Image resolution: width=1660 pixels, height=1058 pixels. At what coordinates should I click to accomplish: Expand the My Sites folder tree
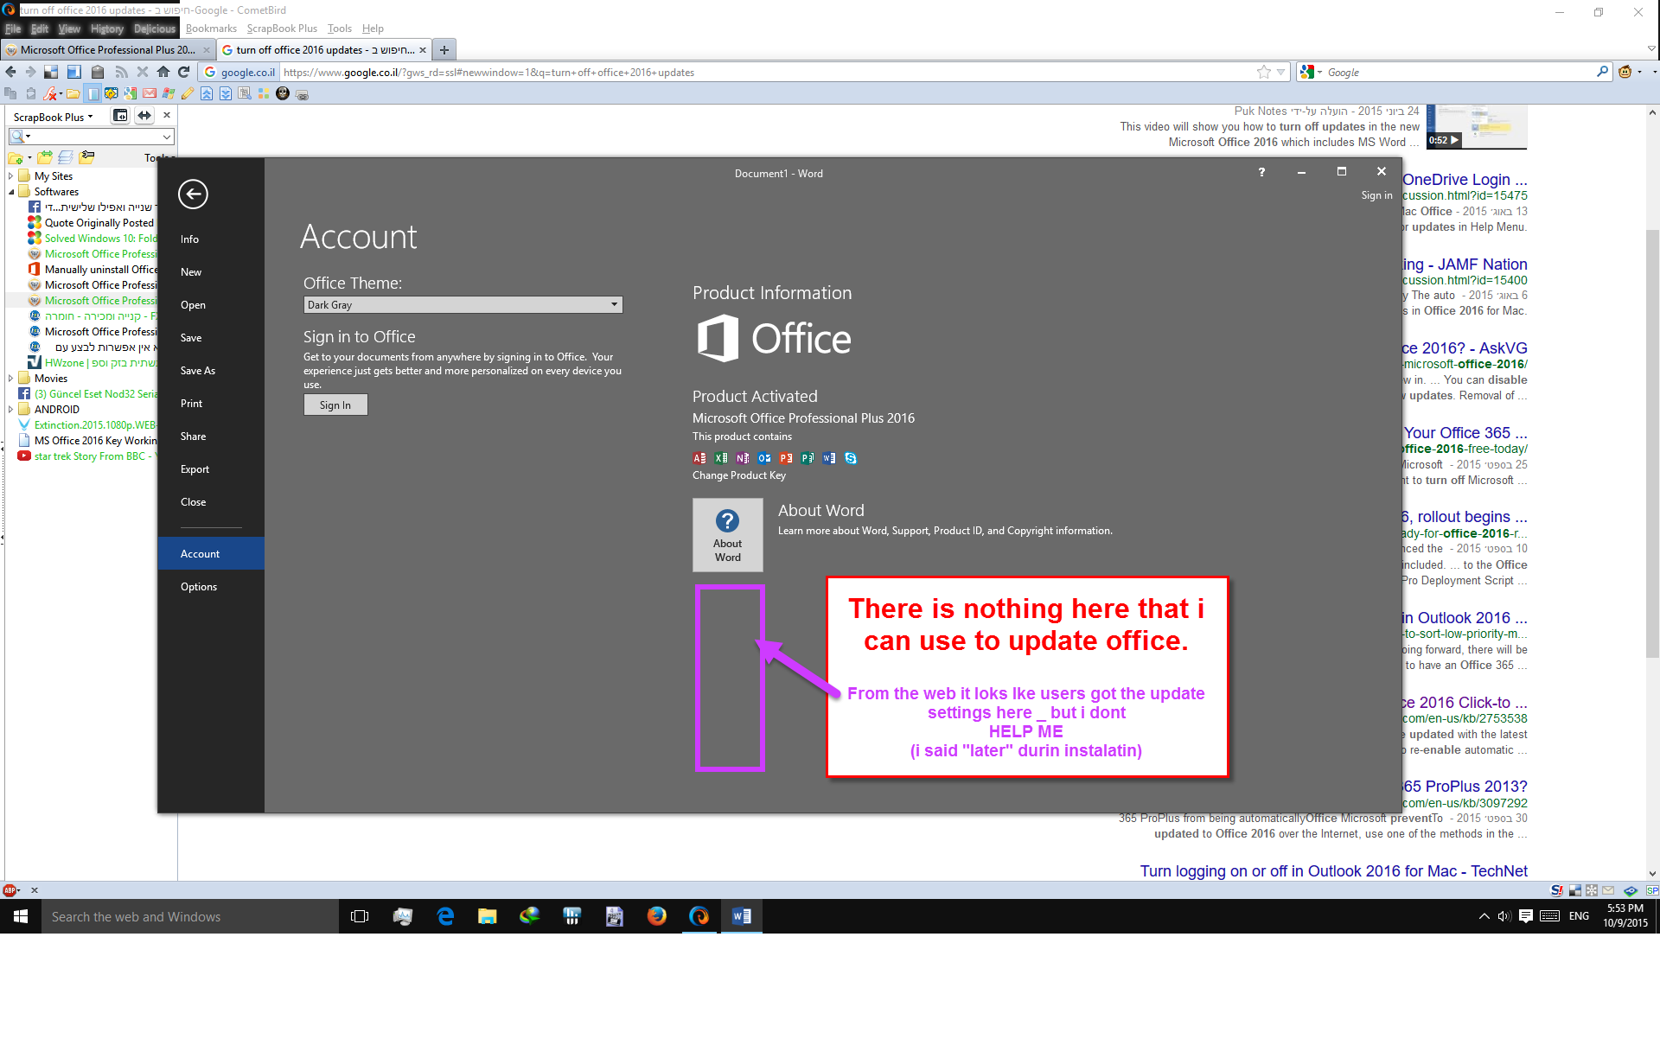(10, 176)
